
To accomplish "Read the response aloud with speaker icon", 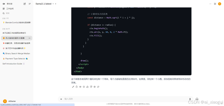I will tap(80, 87).
